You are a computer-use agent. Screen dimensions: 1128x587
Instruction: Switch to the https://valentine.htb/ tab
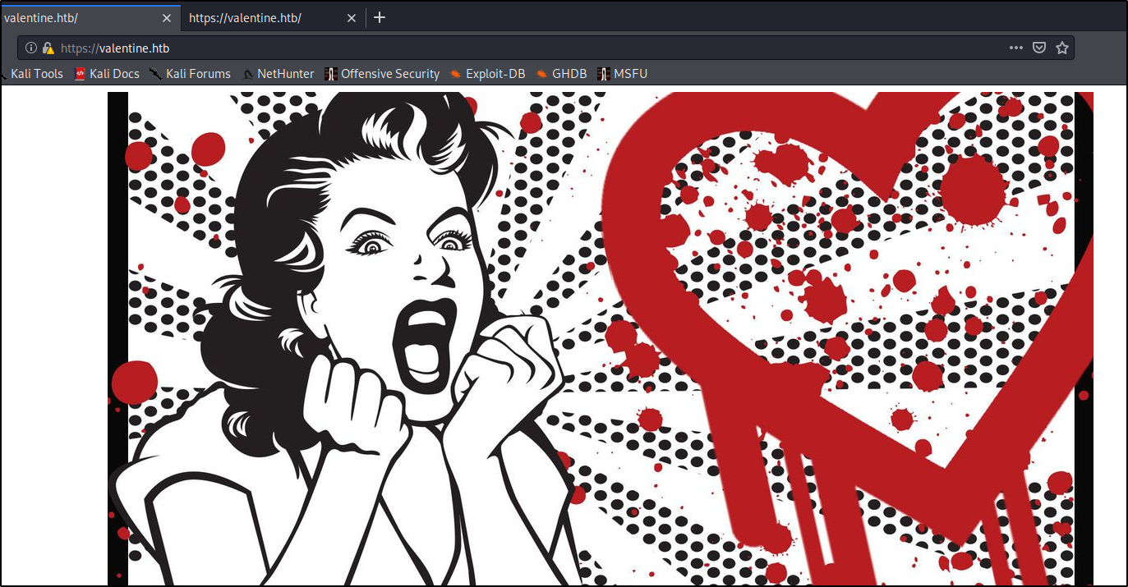273,18
